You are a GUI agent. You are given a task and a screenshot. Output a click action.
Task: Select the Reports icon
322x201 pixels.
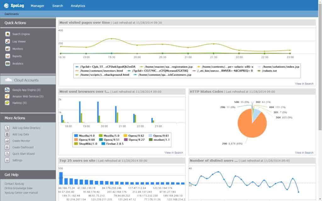coord(8,56)
